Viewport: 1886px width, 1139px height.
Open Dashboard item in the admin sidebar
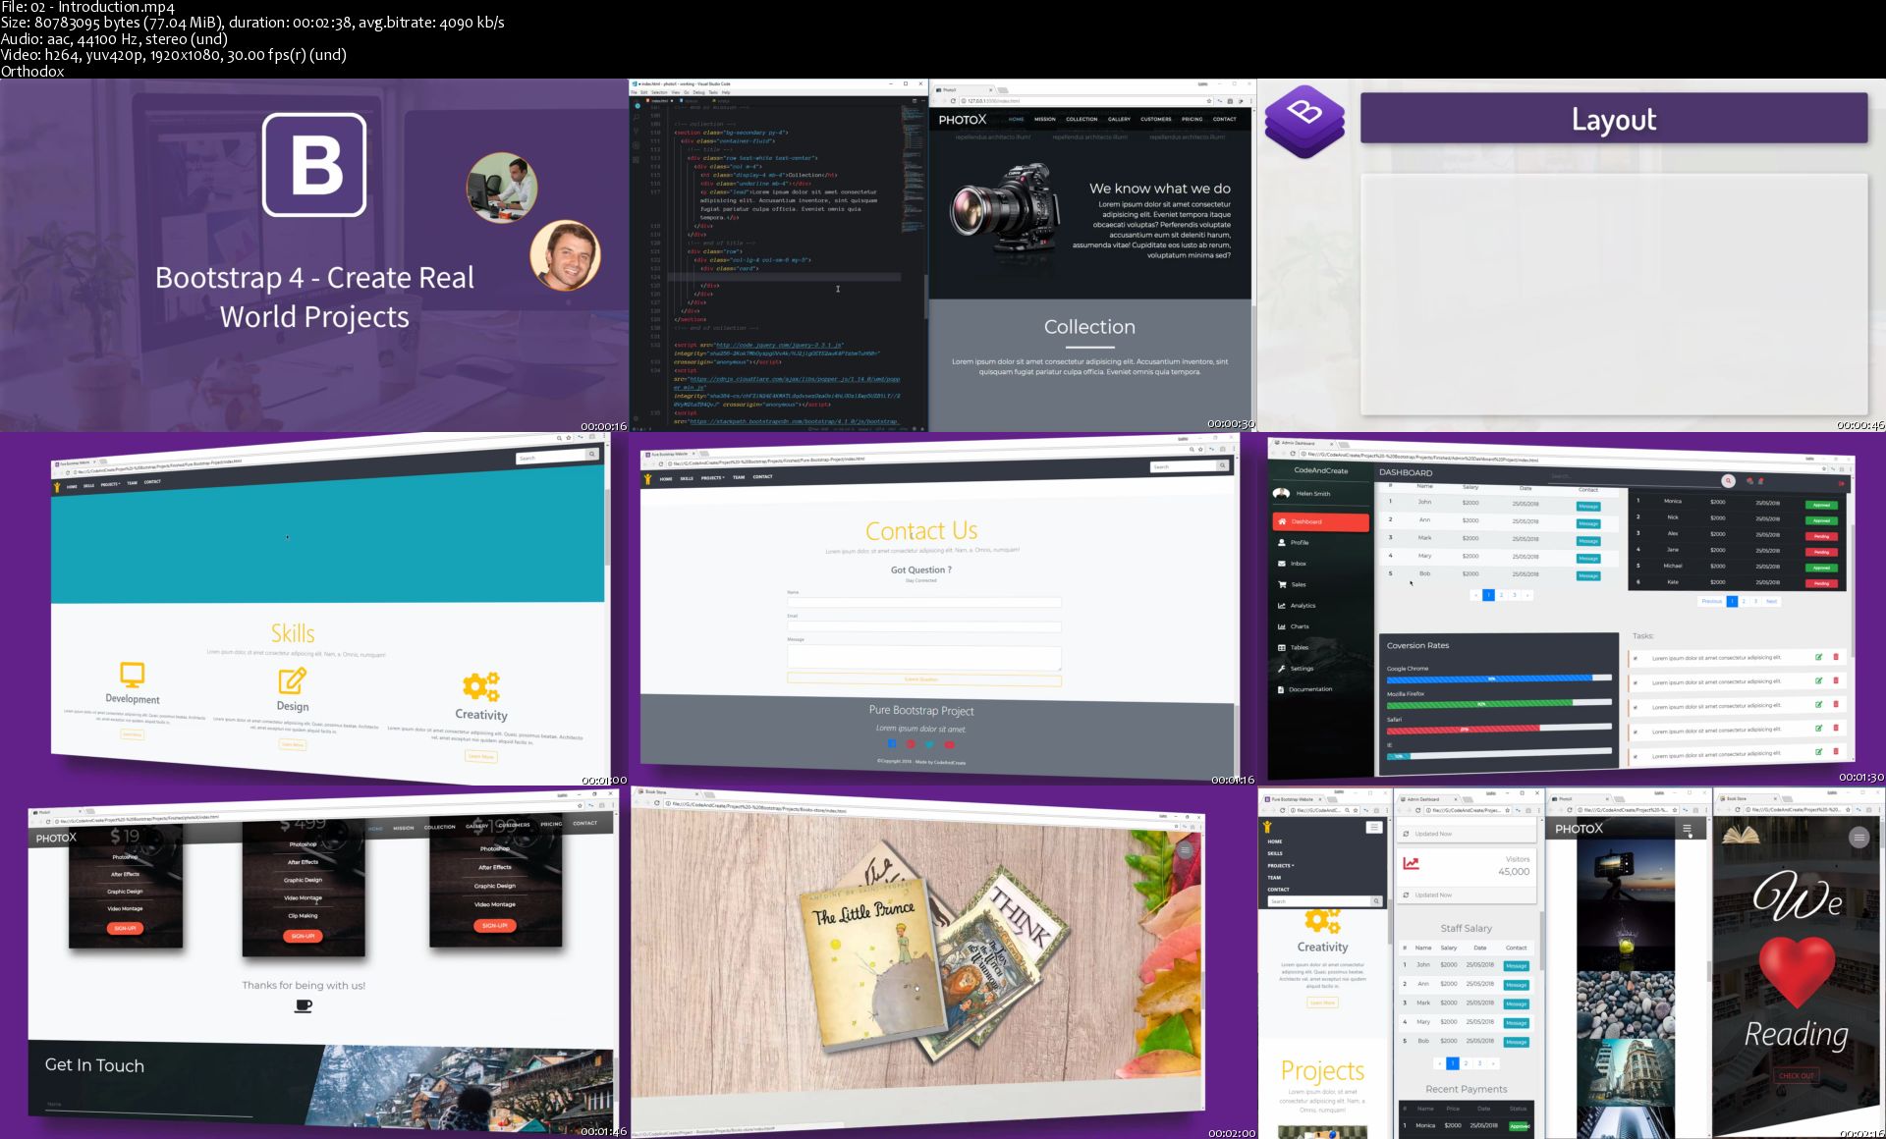1320,522
